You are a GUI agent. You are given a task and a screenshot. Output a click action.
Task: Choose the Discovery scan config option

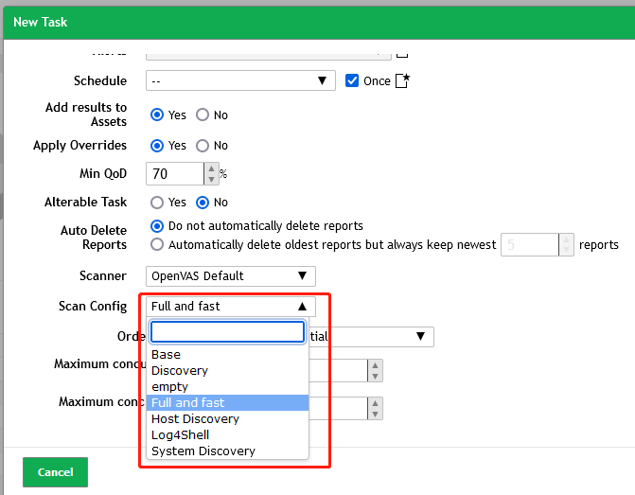pyautogui.click(x=180, y=371)
